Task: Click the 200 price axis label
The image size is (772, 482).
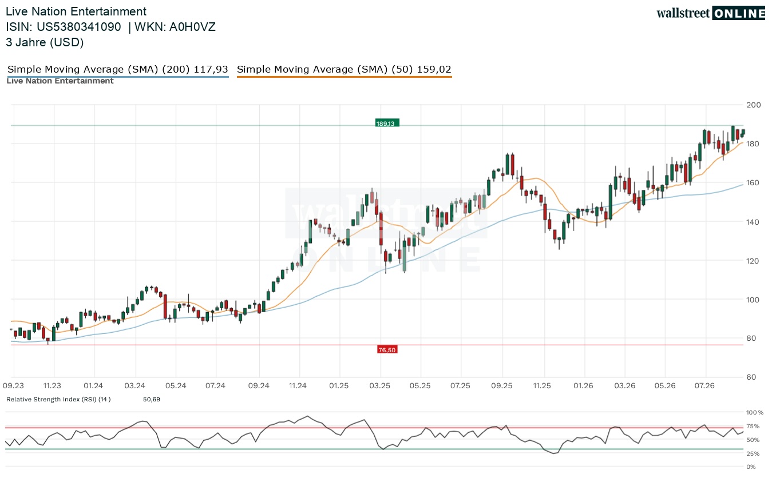Action: click(x=753, y=105)
